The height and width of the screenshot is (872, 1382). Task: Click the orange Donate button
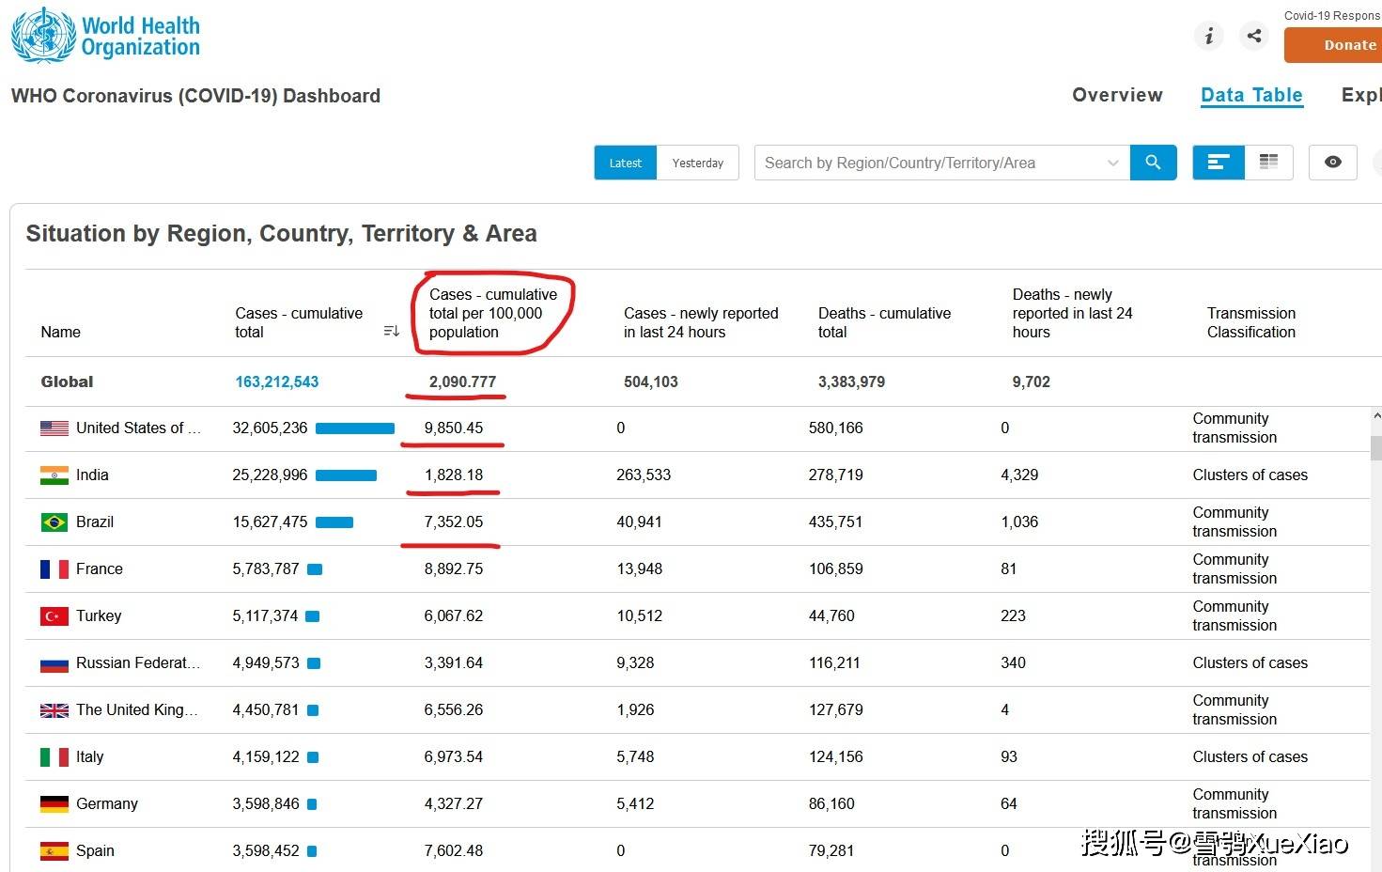[1333, 45]
